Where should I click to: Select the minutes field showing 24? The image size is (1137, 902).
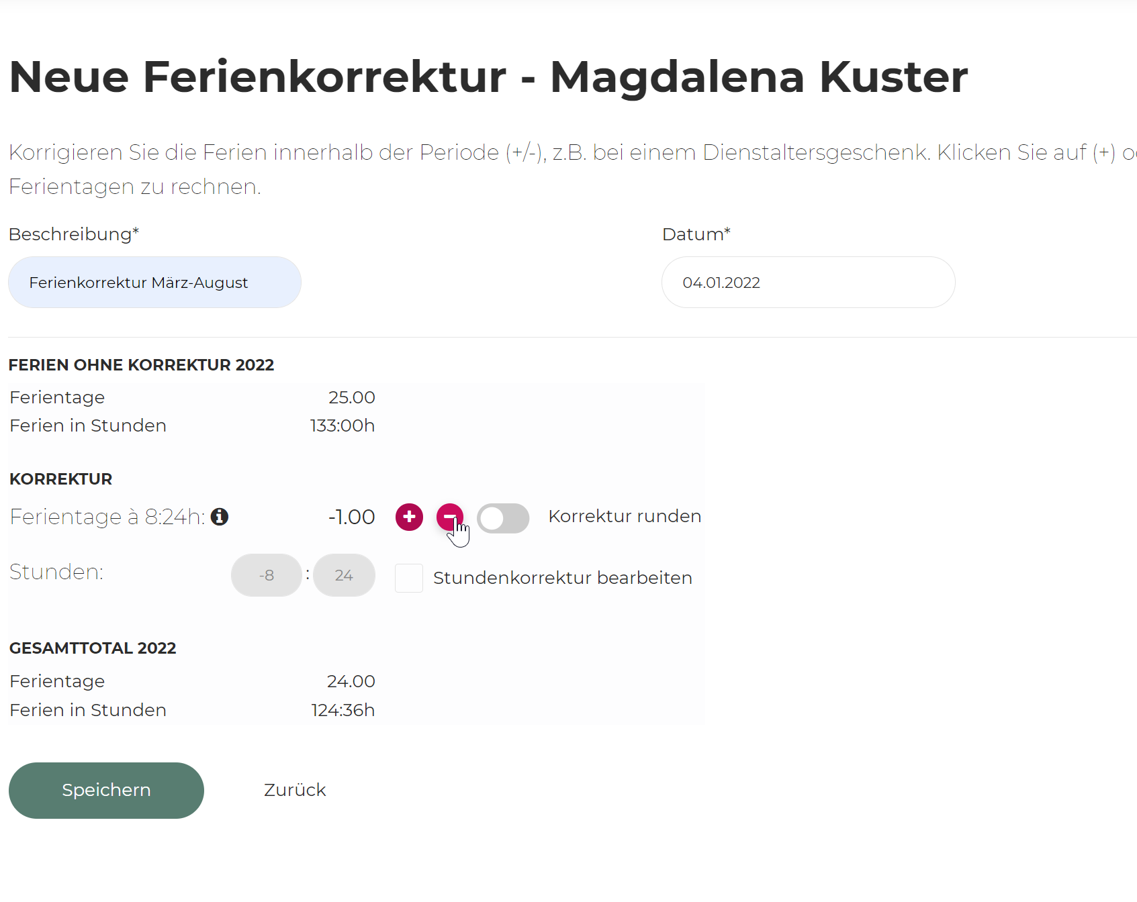(x=344, y=575)
